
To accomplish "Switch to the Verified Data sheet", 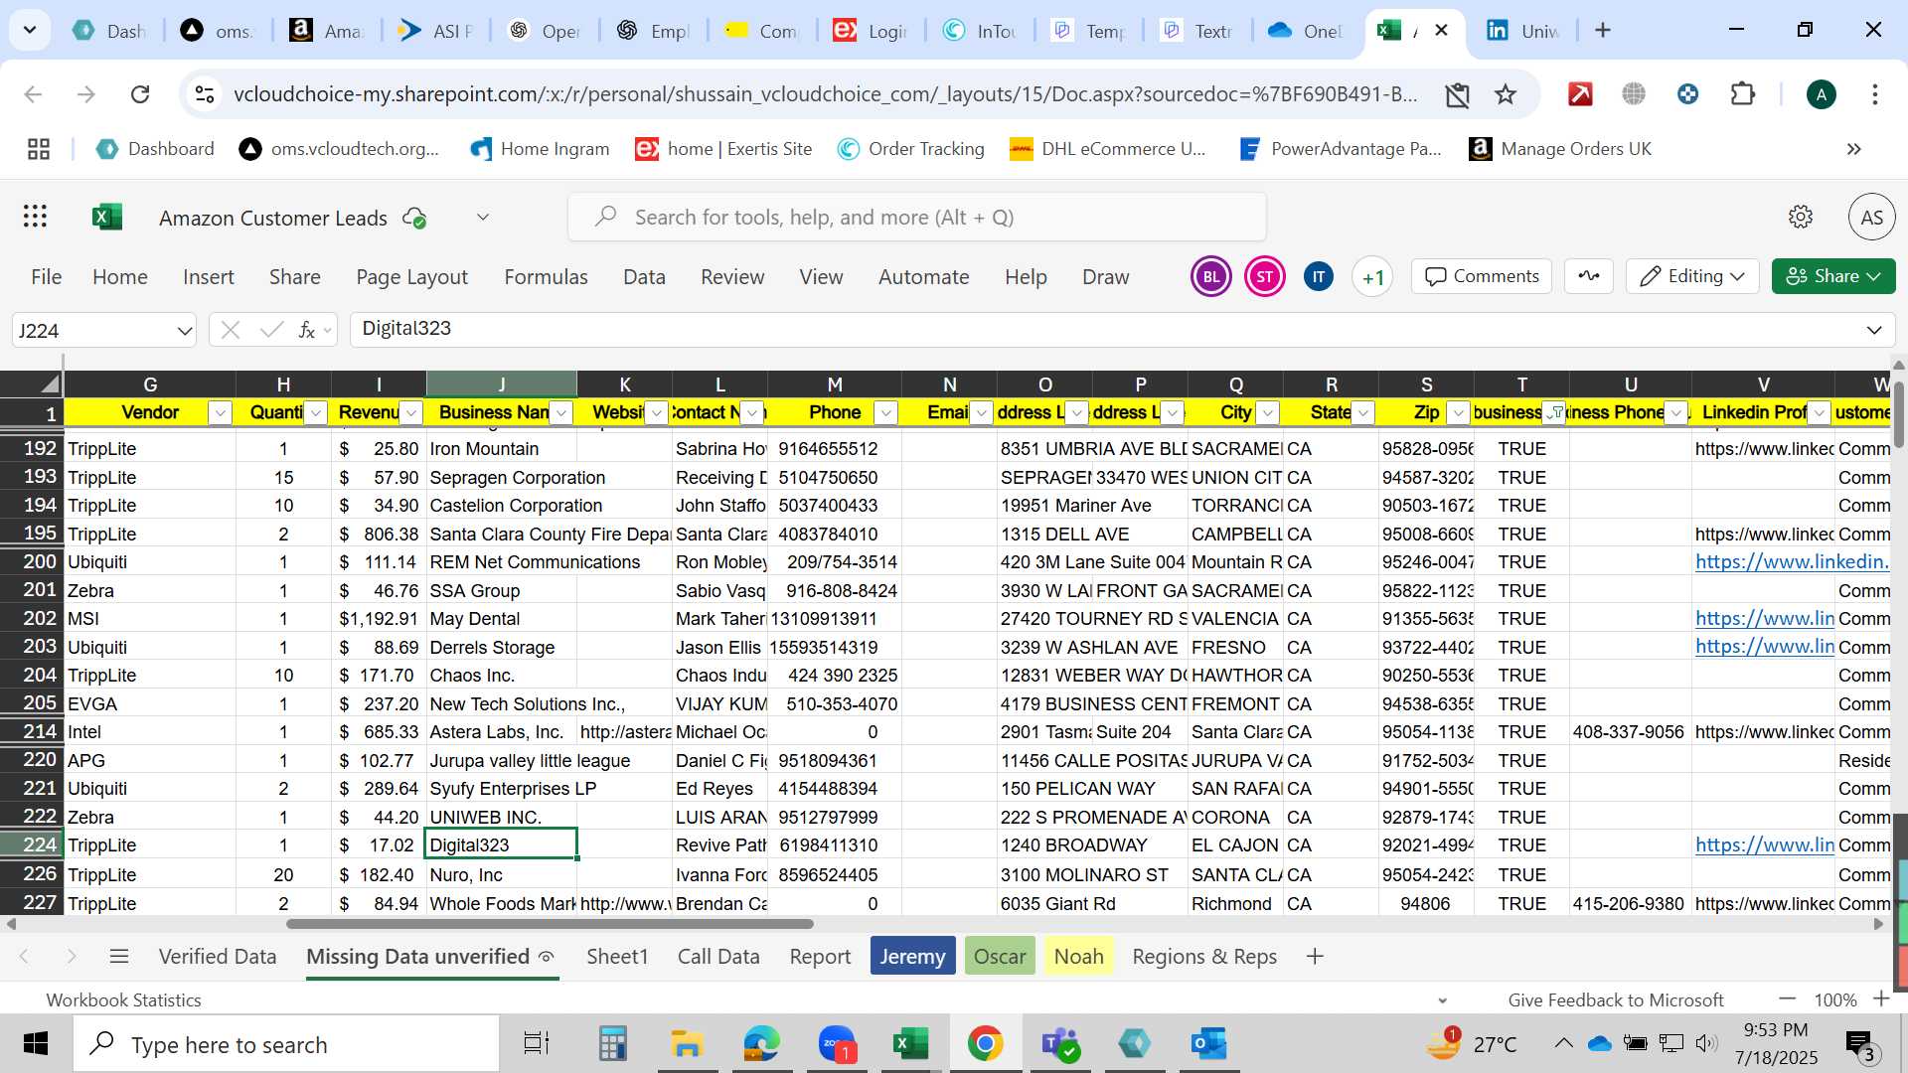I will (218, 957).
